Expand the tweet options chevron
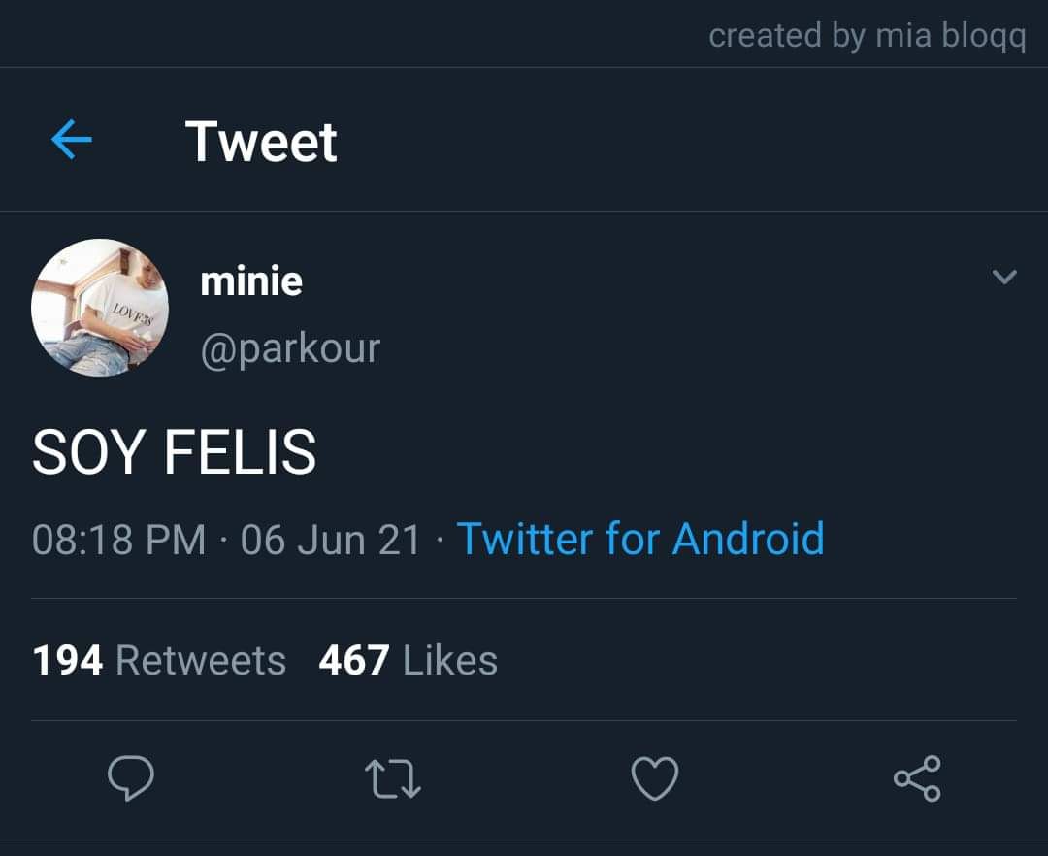This screenshot has width=1048, height=856. [x=1004, y=276]
